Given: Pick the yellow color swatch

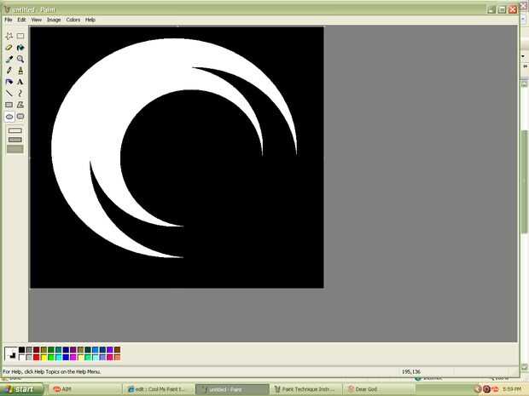Looking at the screenshot, I should point(44,358).
